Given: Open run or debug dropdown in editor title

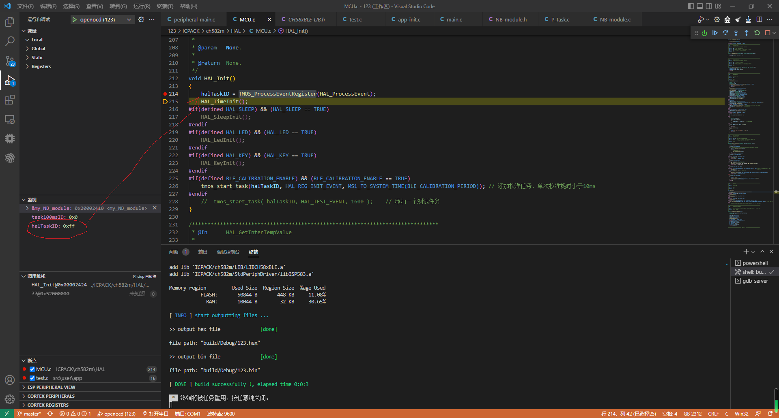Looking at the screenshot, I should pyautogui.click(x=708, y=19).
